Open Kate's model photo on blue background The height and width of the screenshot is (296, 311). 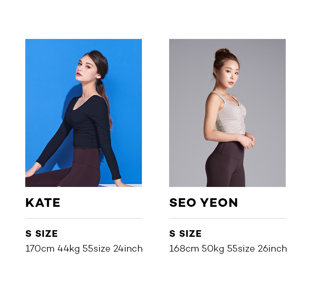pyautogui.click(x=84, y=113)
